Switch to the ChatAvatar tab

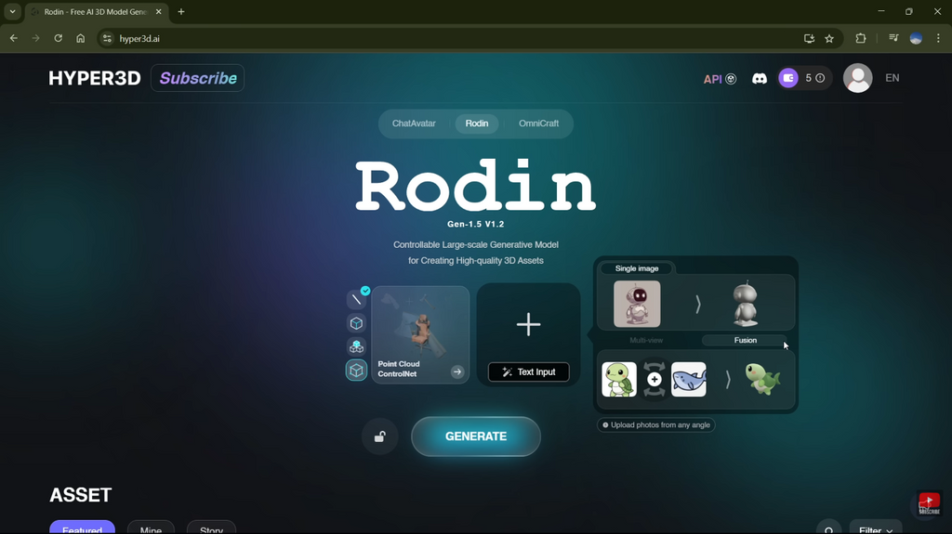(x=414, y=124)
